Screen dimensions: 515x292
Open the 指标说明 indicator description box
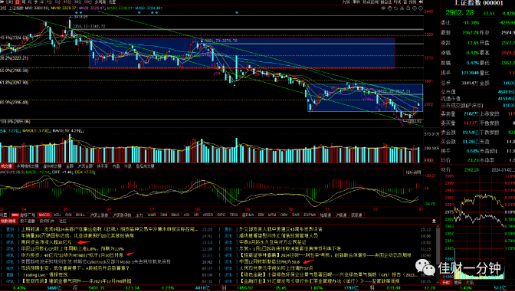click(x=412, y=172)
